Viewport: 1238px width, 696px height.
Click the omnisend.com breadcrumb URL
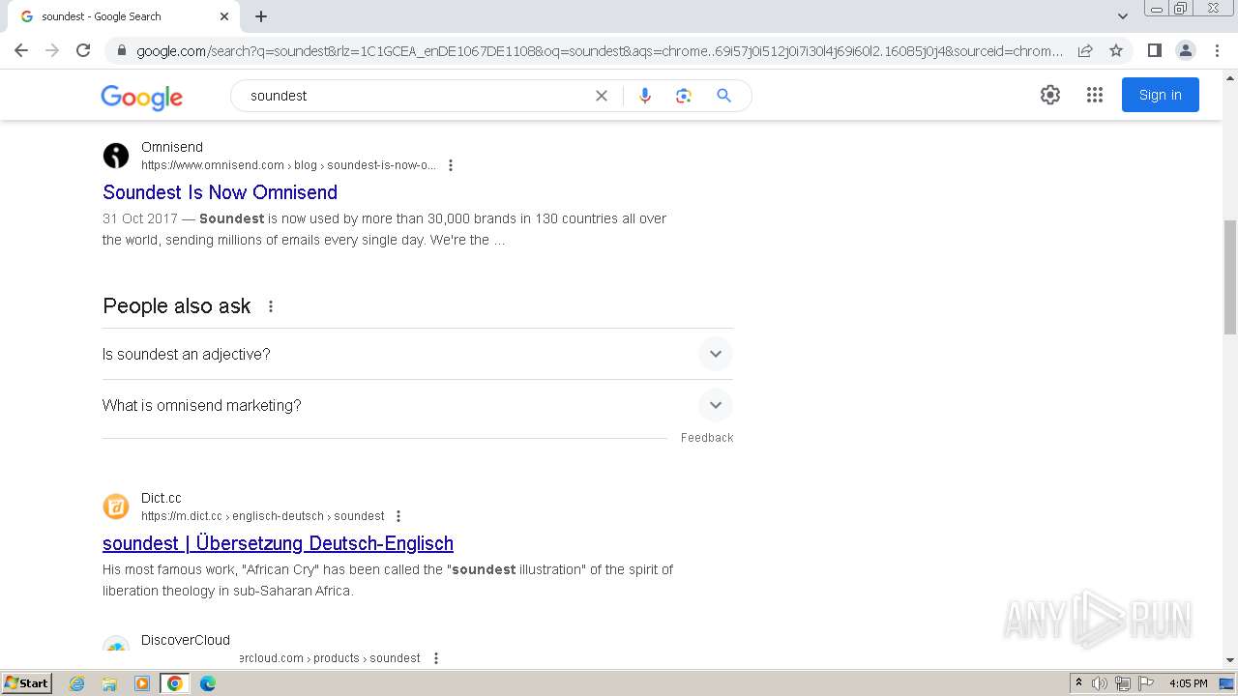click(x=288, y=165)
